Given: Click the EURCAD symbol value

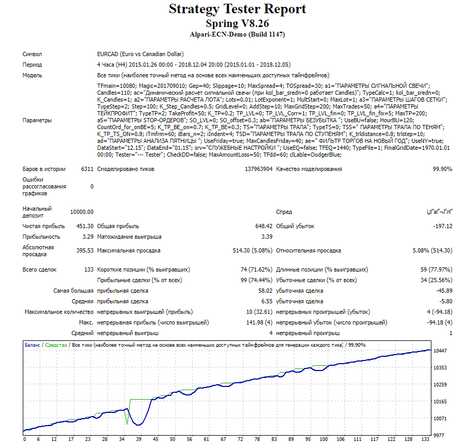Looking at the screenshot, I should point(140,54).
